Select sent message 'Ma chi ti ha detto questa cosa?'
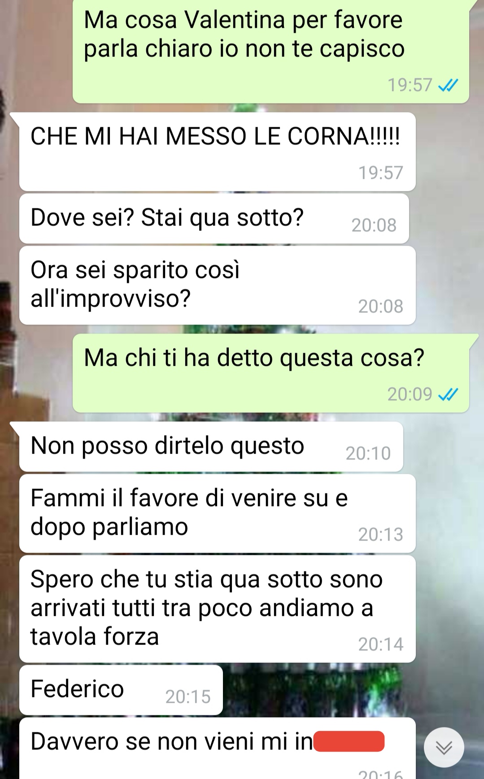 (271, 373)
